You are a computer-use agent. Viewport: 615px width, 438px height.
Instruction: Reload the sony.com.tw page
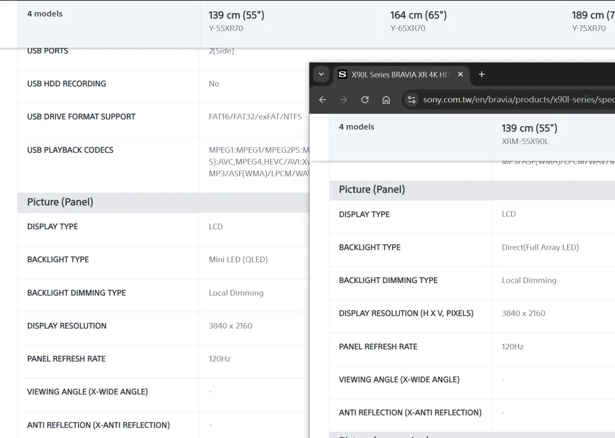(x=365, y=99)
